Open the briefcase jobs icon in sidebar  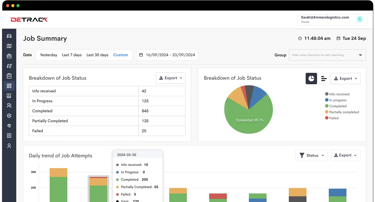coord(9,56)
